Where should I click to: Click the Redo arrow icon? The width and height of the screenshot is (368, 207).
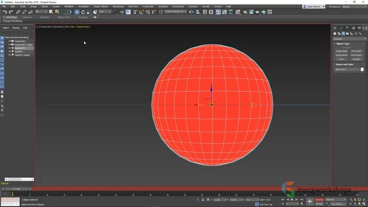(11, 12)
